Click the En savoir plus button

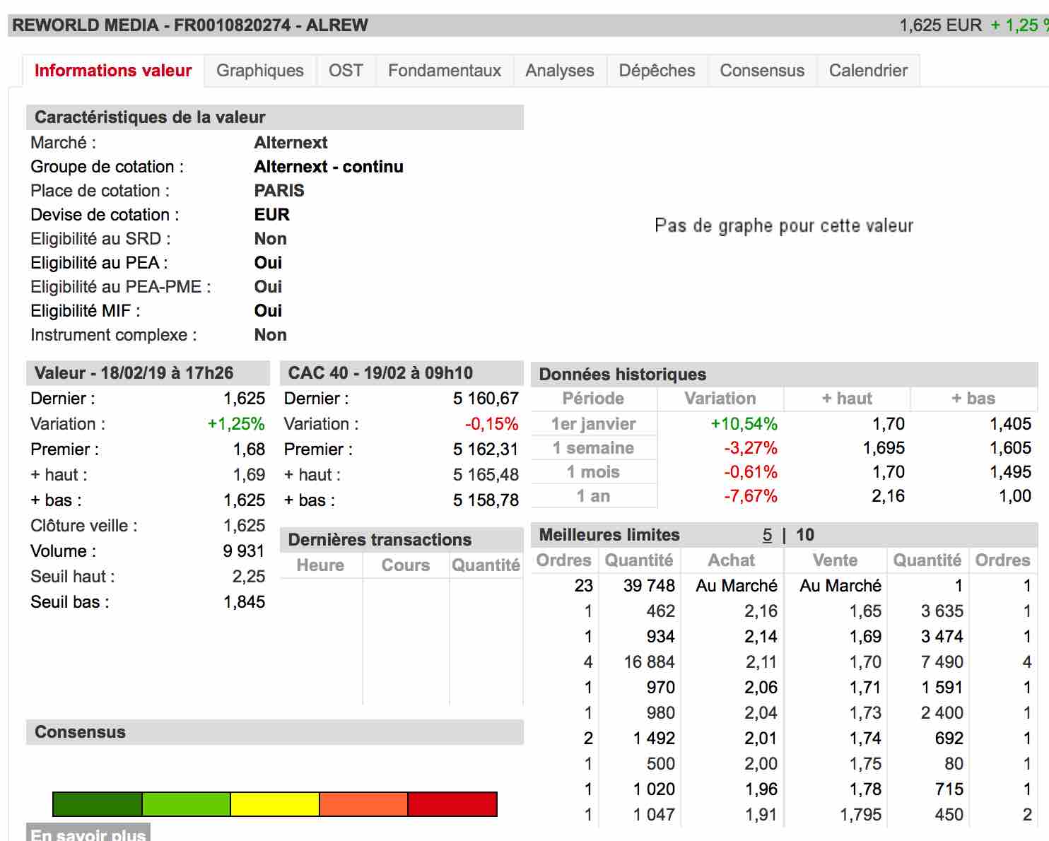point(88,833)
